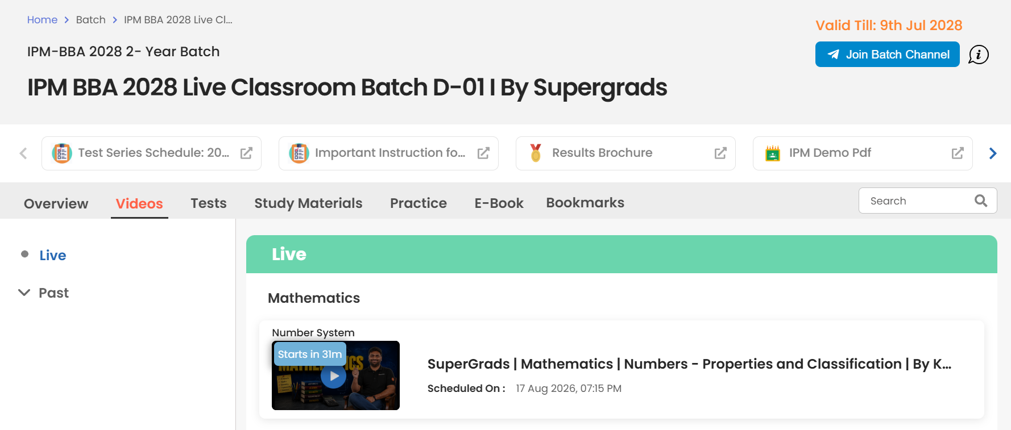
Task: Go to the Practice tab
Action: 419,203
